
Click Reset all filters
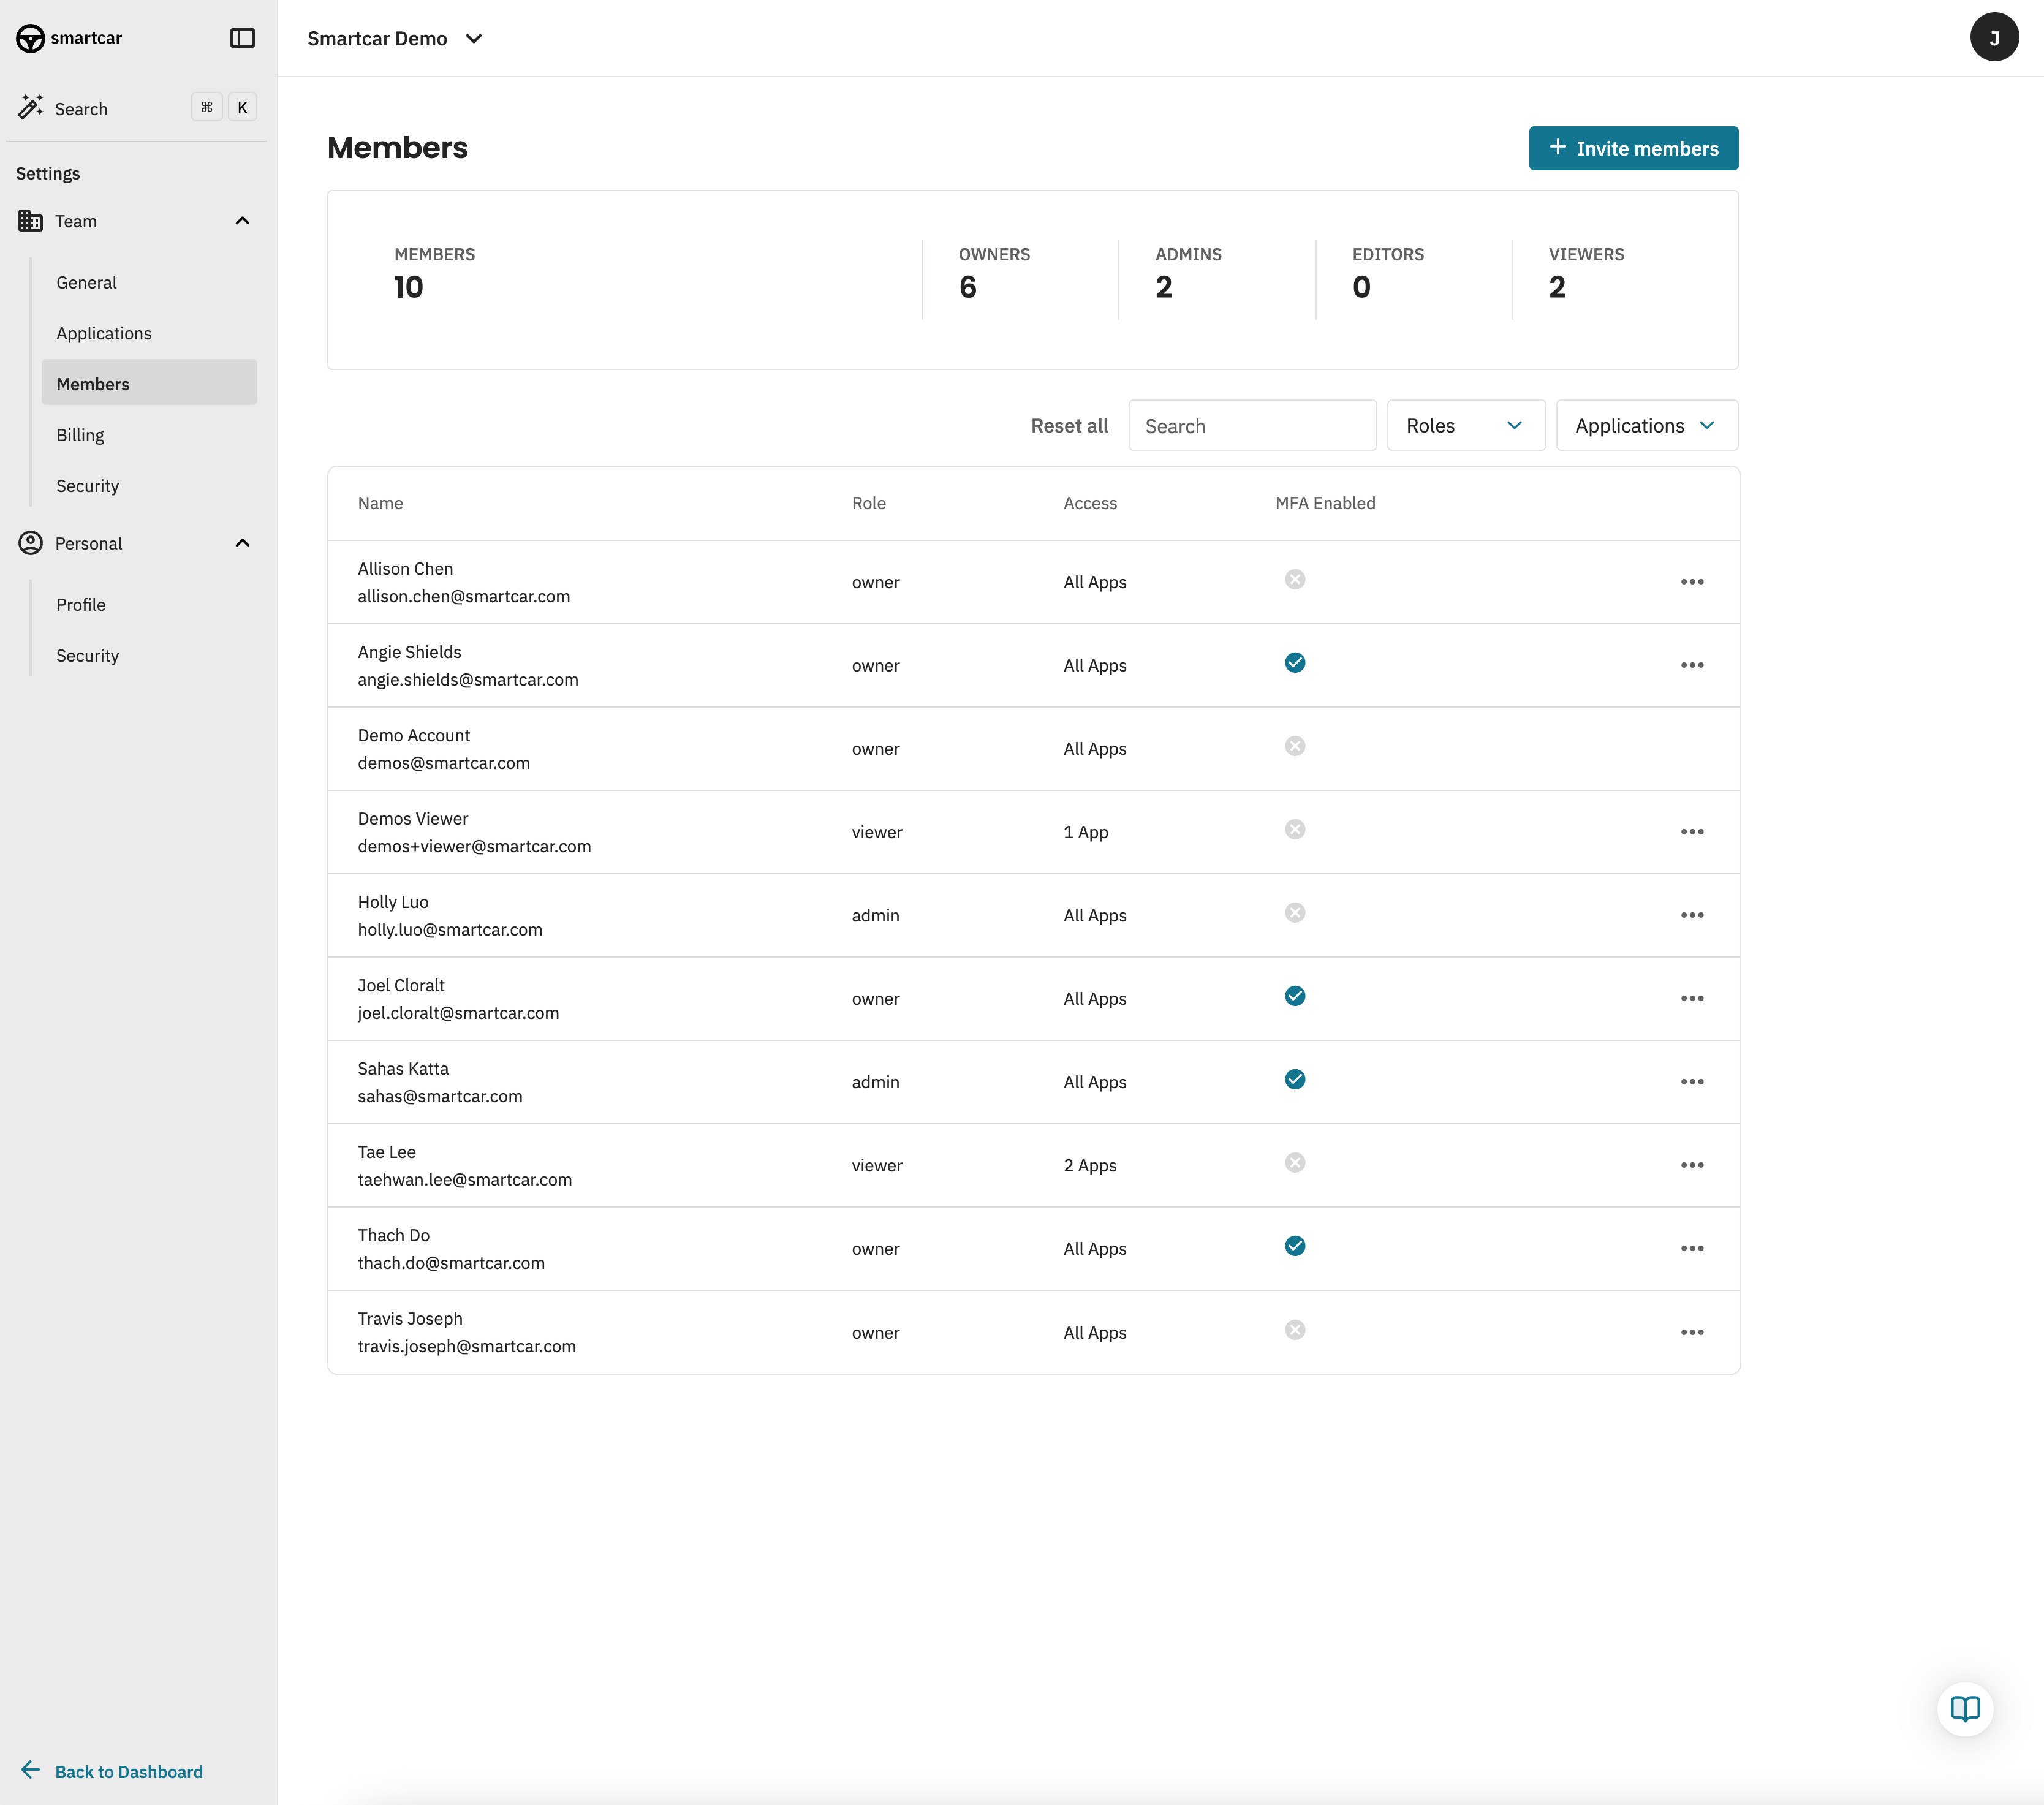[x=1069, y=426]
